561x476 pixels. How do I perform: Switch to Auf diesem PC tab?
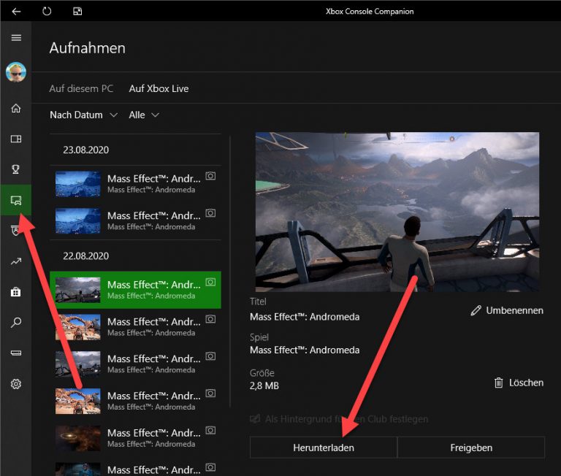click(x=81, y=88)
